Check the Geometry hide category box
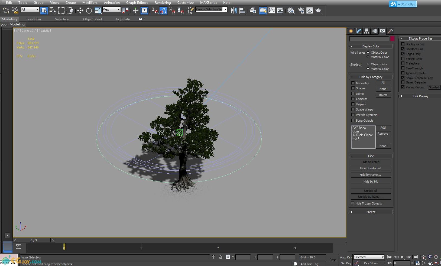Screen dimensions: 441x266 [x=353, y=83]
